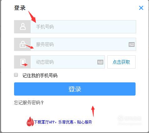
Task: Click the Sogou watermark logo
Action: click(130, 119)
